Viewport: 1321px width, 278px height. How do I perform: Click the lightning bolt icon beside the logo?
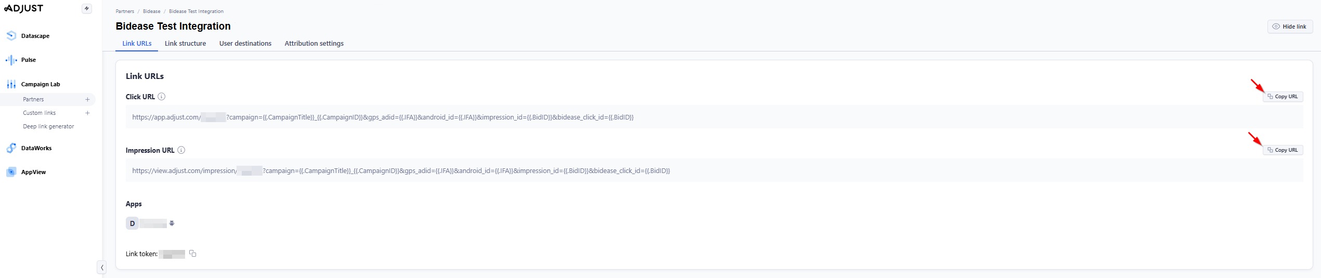(x=87, y=8)
